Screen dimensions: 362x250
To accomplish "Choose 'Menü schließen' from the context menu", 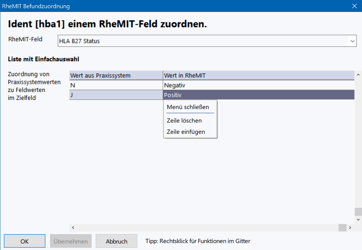I will coord(188,107).
